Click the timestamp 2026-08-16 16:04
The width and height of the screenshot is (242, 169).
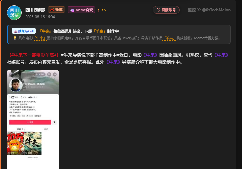40,17
